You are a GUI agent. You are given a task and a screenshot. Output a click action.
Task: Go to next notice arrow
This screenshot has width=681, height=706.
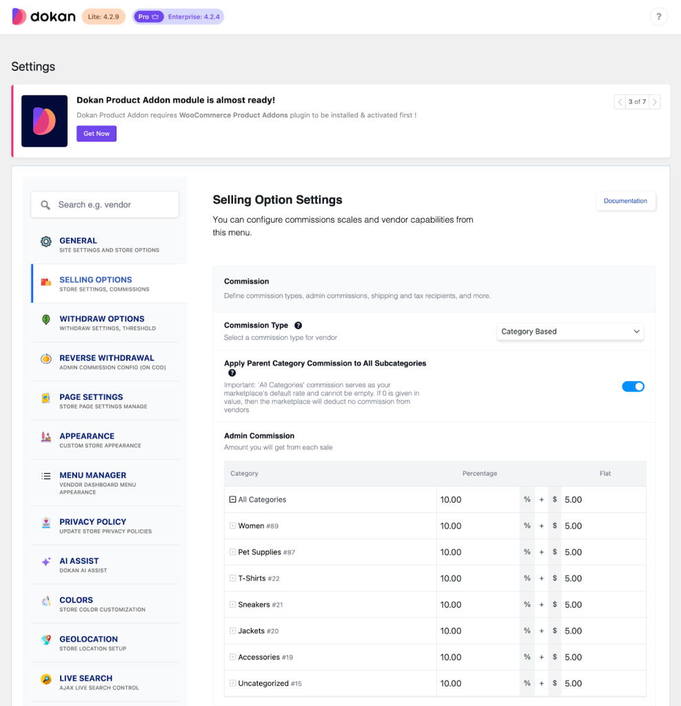[654, 102]
